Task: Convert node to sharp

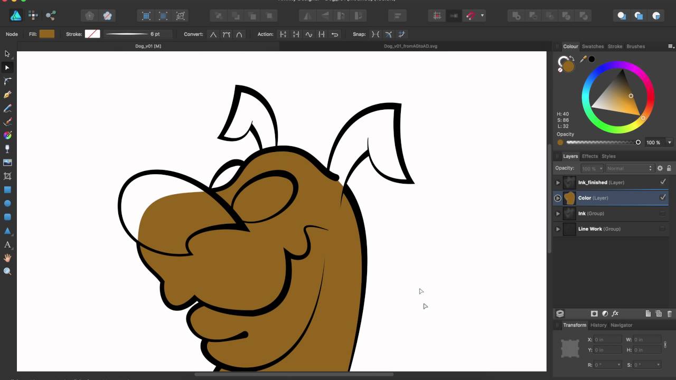Action: pos(213,34)
